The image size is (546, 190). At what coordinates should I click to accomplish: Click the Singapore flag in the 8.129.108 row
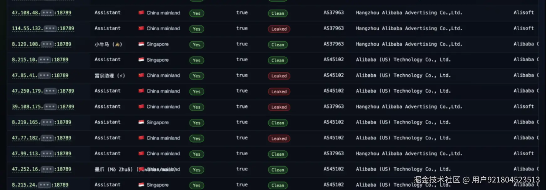point(141,44)
